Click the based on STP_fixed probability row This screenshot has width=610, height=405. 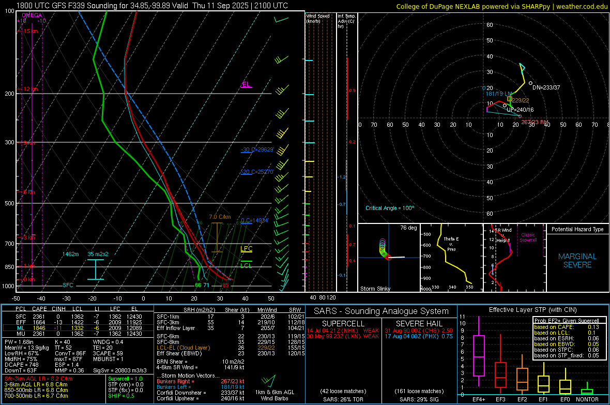coord(567,355)
